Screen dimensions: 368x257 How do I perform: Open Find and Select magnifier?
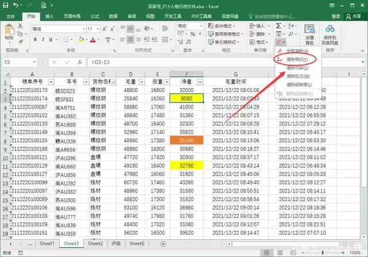pyautogui.click(x=291, y=34)
